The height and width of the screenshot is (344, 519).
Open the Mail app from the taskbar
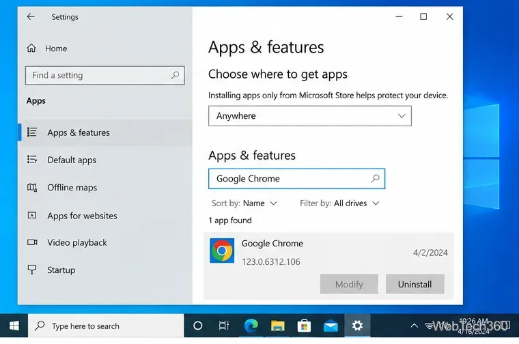331,326
